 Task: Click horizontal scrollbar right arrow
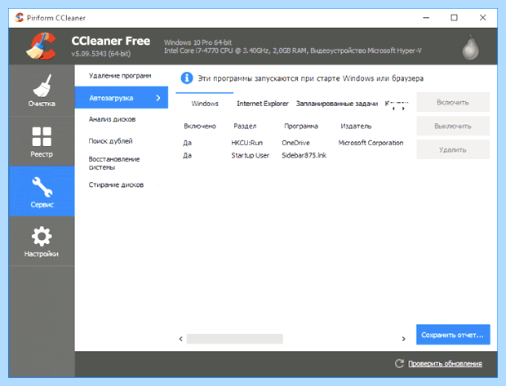tap(404, 339)
